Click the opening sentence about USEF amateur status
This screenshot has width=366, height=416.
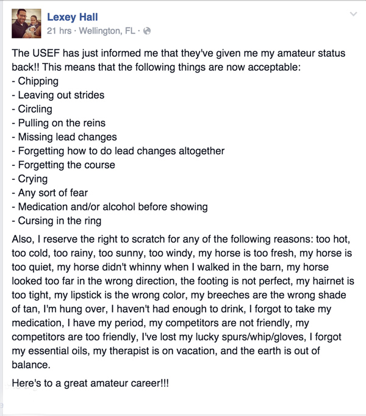click(178, 60)
